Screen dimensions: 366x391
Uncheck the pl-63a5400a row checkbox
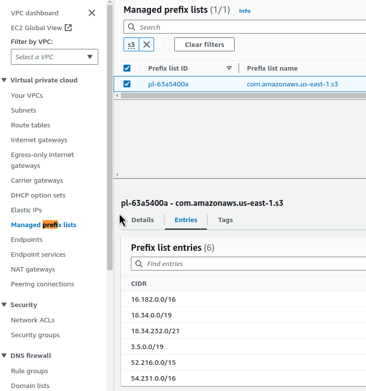tap(127, 84)
